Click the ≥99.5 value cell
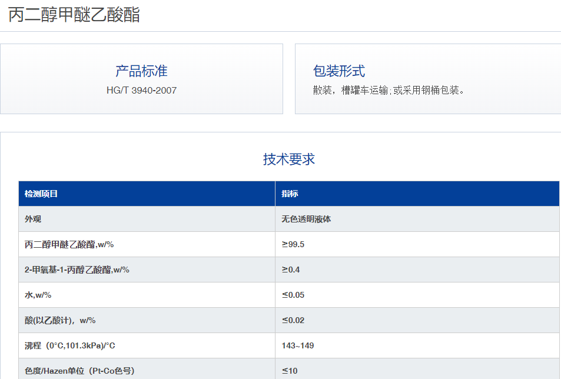The image size is (561, 379). tap(293, 244)
